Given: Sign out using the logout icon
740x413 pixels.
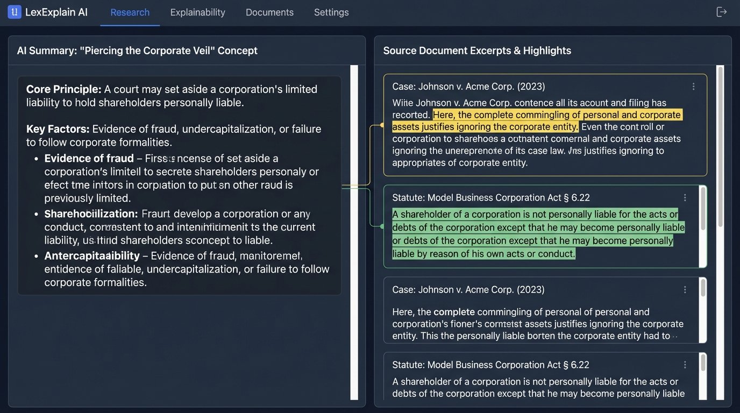Looking at the screenshot, I should pyautogui.click(x=721, y=11).
